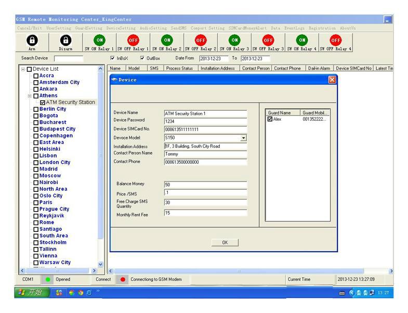Viewport: 408px width, 313px height.
Task: Uncheck ATM Security Station in device tree
Action: pos(43,102)
